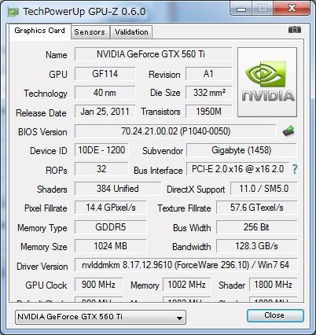Click the BIOS save chip icon
This screenshot has width=316, height=335.
click(x=288, y=131)
